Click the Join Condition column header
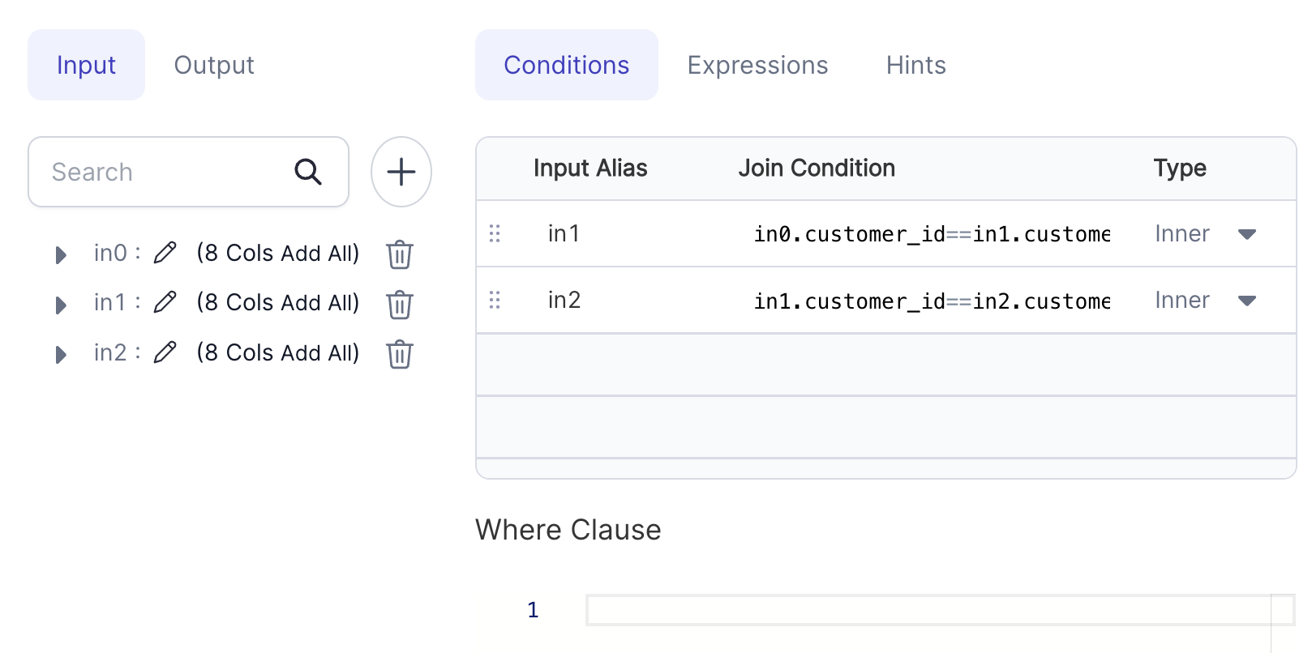 pos(817,168)
